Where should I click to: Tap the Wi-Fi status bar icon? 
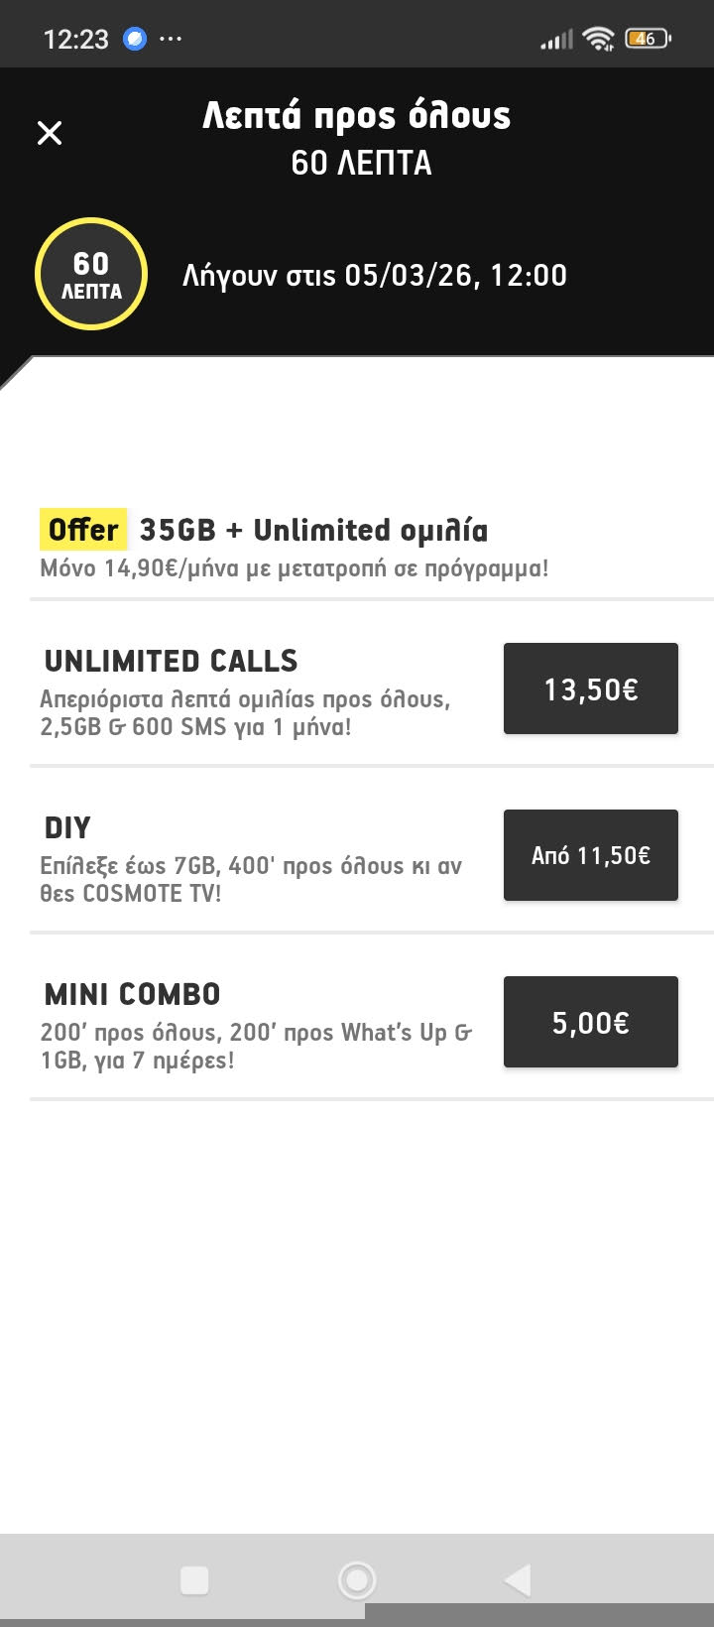point(599,39)
